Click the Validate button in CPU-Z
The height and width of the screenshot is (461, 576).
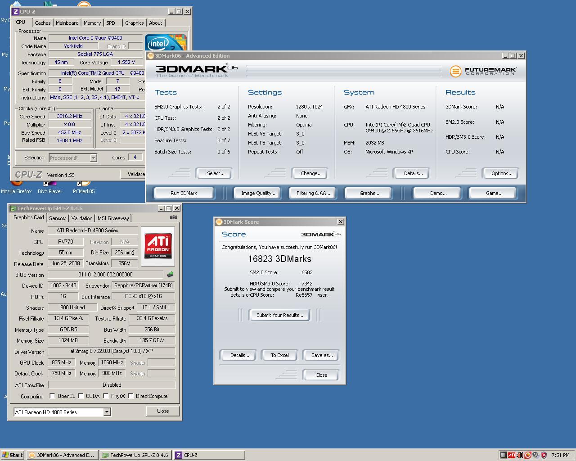pos(133,174)
